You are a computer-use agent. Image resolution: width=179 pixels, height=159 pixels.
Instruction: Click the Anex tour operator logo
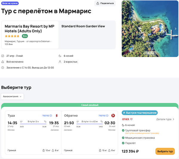tap(126, 119)
